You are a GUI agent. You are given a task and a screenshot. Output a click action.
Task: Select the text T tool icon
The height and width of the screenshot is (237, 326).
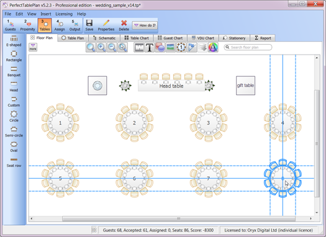[x=150, y=47]
